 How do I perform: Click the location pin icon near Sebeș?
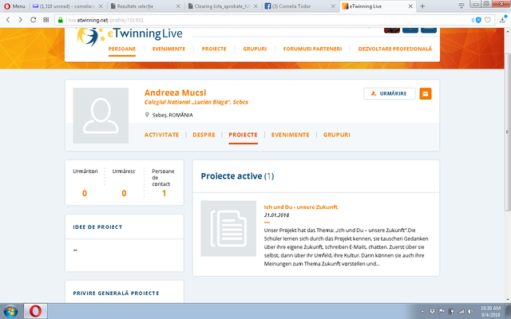(x=147, y=115)
